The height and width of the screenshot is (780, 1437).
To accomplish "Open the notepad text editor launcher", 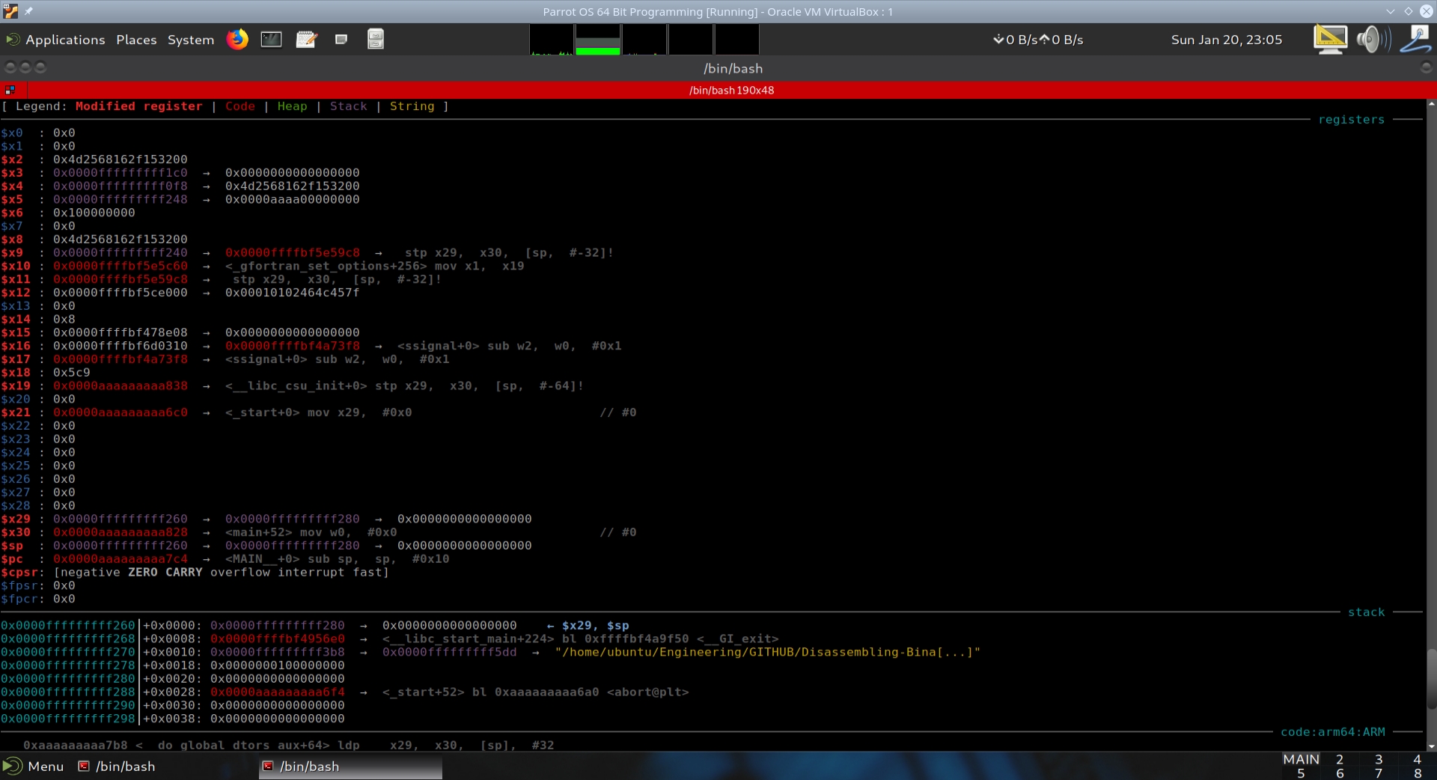I will click(x=306, y=39).
